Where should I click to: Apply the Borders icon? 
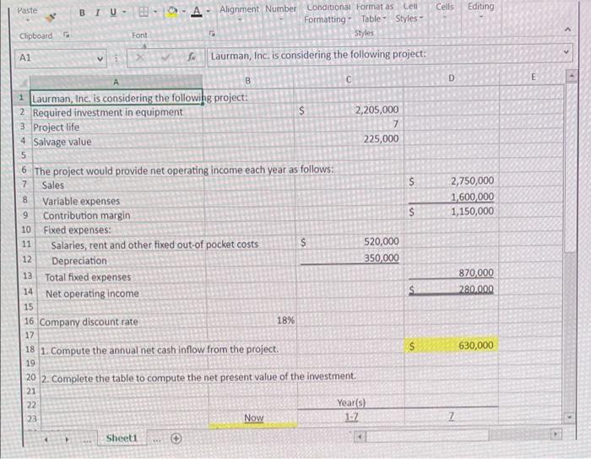(x=144, y=13)
